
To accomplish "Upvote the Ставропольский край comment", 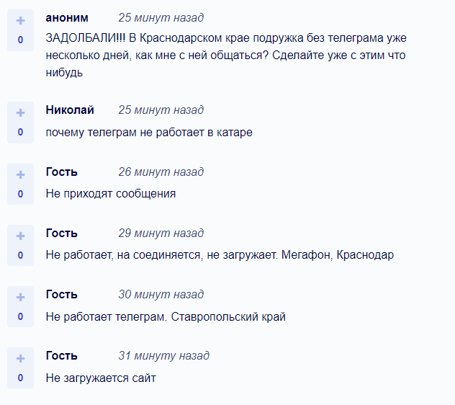I will pos(20,297).
